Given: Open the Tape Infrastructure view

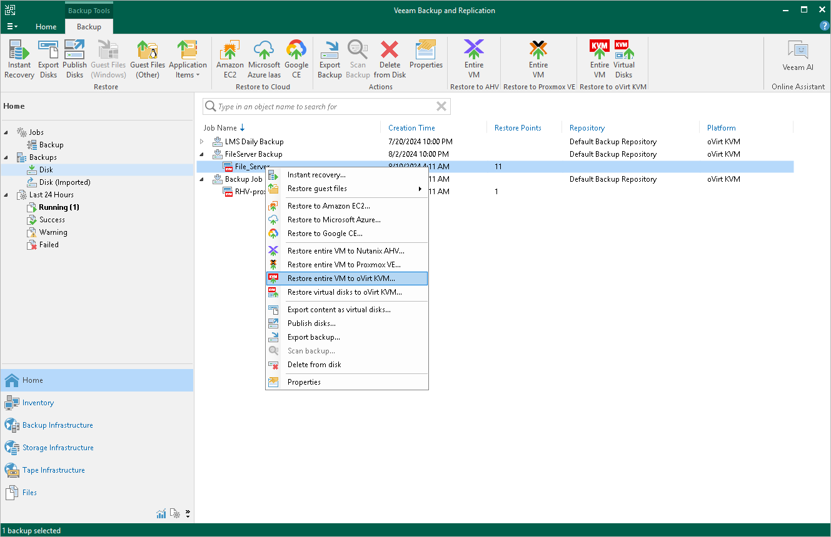Looking at the screenshot, I should [x=97, y=470].
